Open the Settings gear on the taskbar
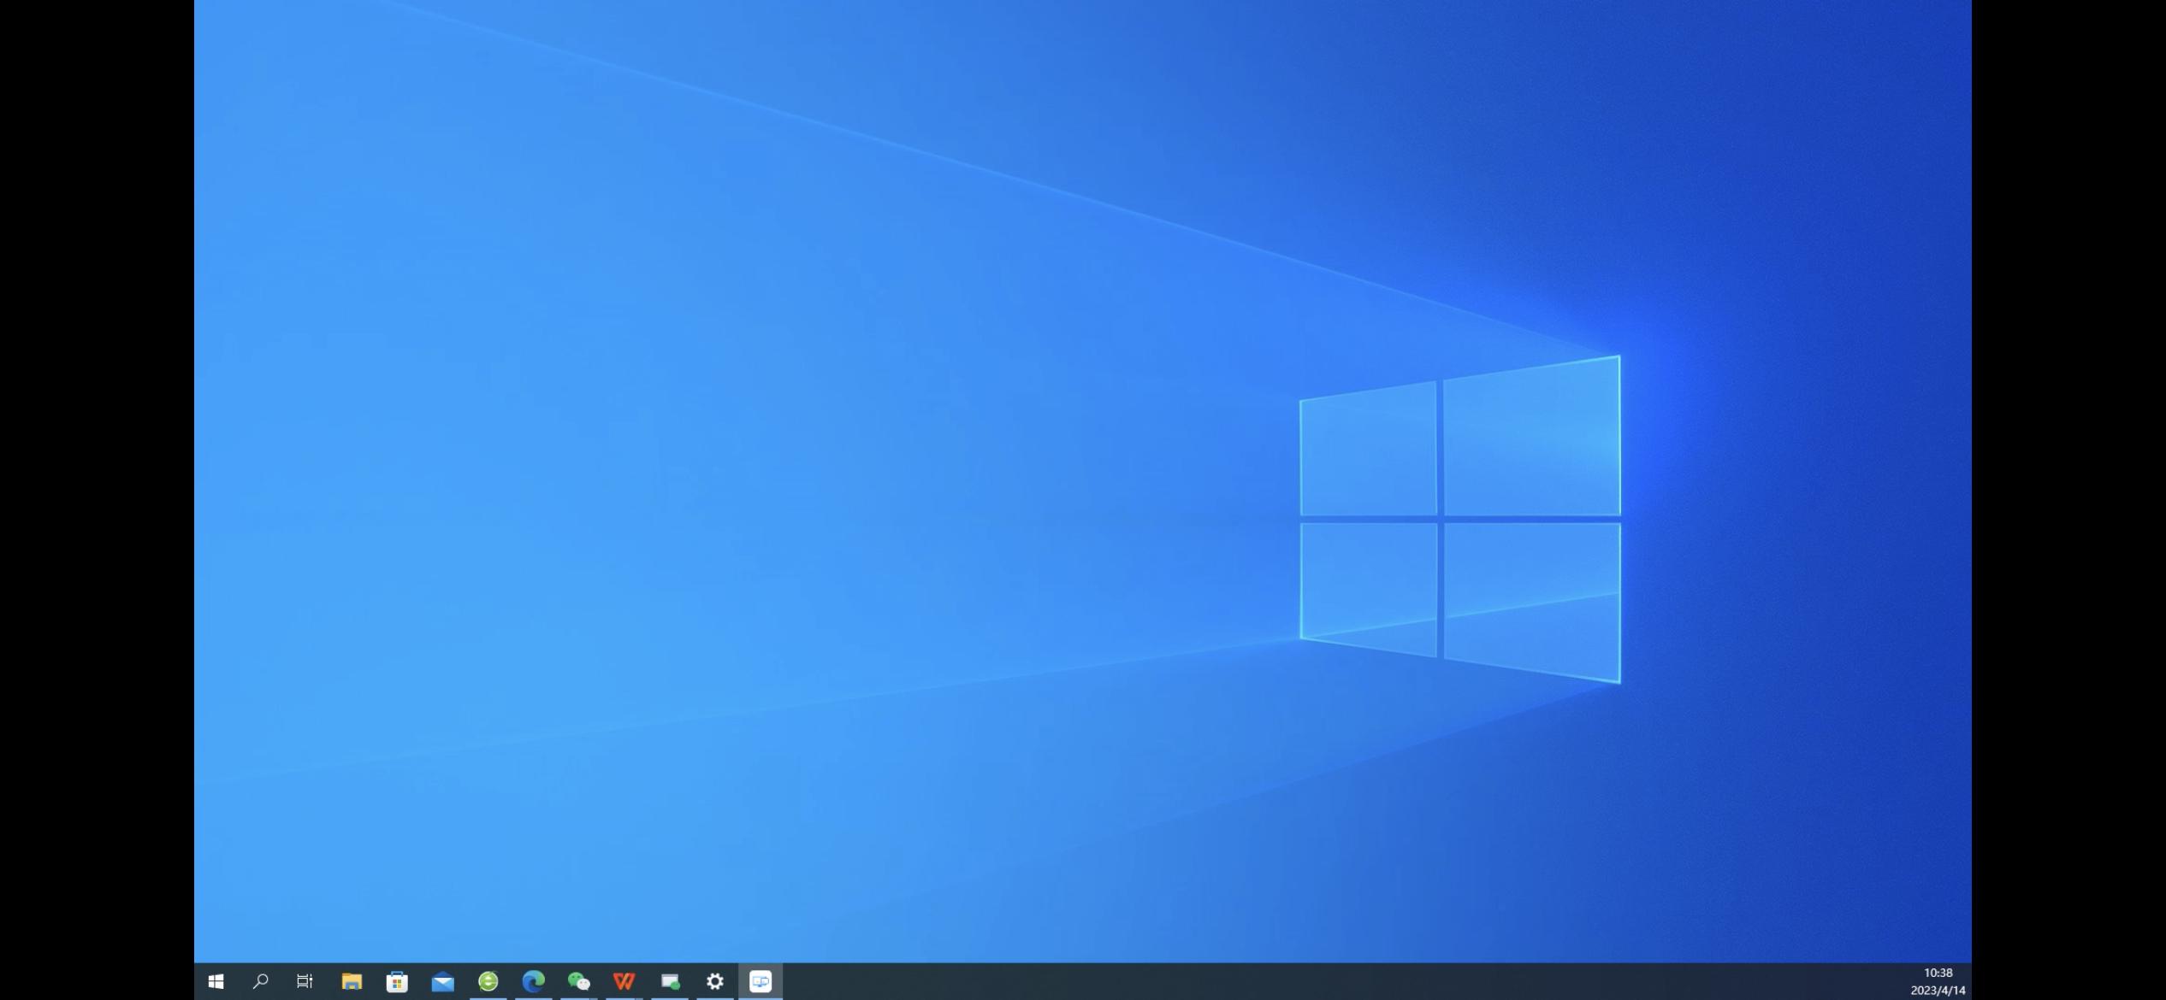Viewport: 2166px width, 1000px height. [715, 981]
